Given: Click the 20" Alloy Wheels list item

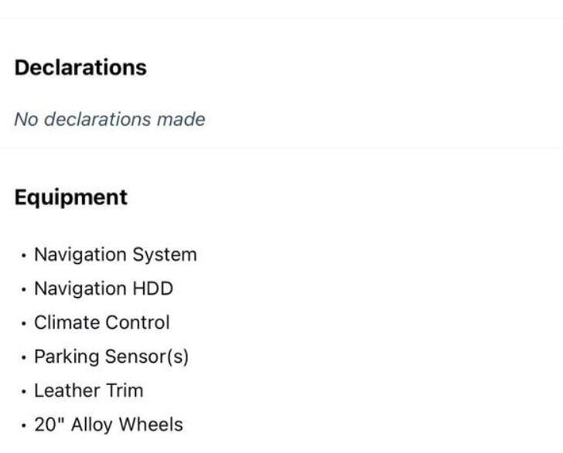Looking at the screenshot, I should (109, 424).
